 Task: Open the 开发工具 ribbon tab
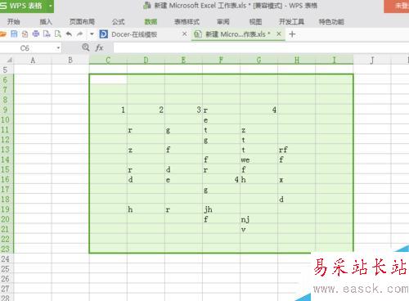[291, 21]
